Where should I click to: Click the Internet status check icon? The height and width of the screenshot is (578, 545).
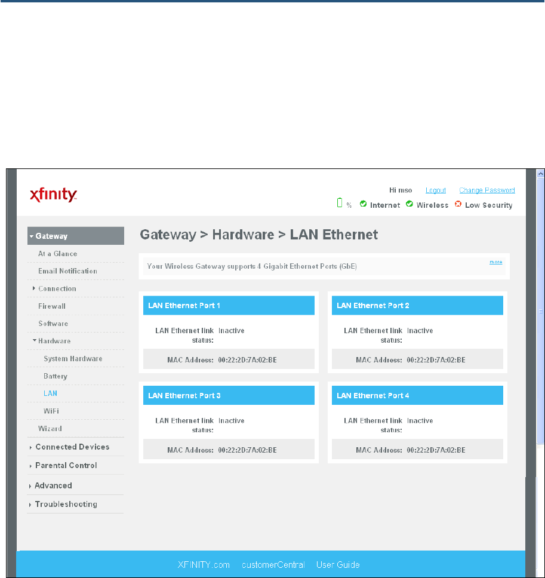363,204
